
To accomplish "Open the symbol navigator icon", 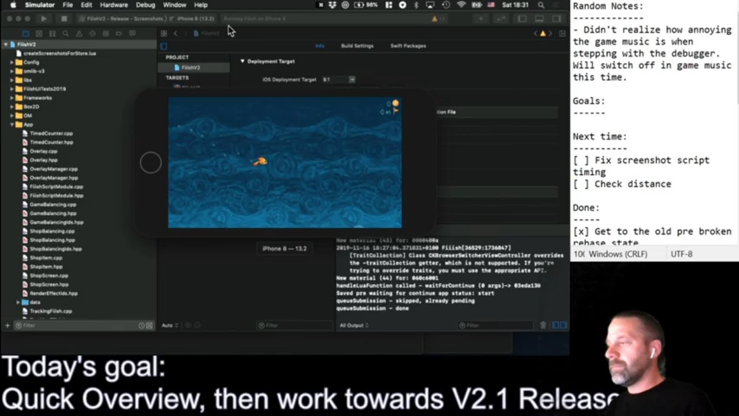I will (x=52, y=34).
